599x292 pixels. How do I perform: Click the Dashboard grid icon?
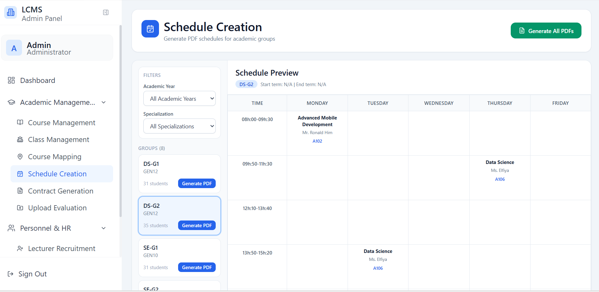pyautogui.click(x=11, y=80)
